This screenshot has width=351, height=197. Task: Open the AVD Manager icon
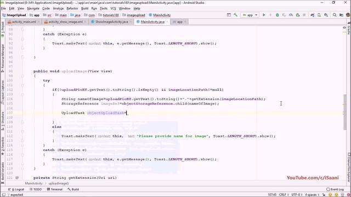[319, 15]
